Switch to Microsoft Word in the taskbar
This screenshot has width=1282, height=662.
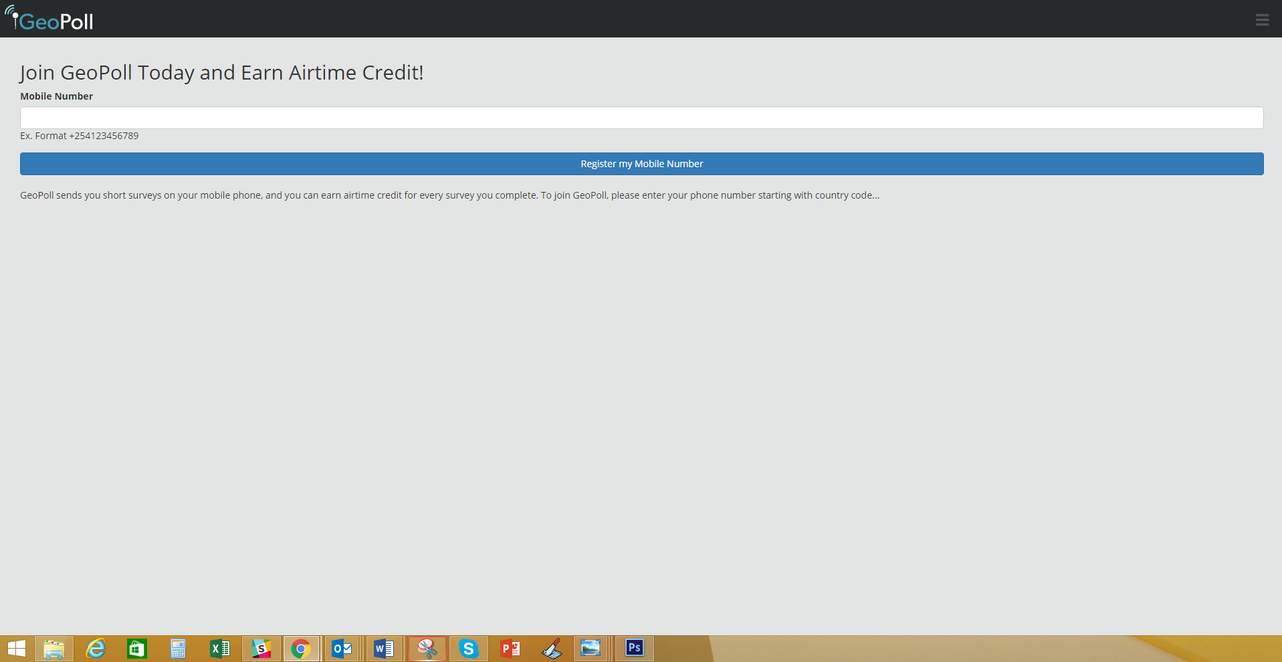click(384, 649)
